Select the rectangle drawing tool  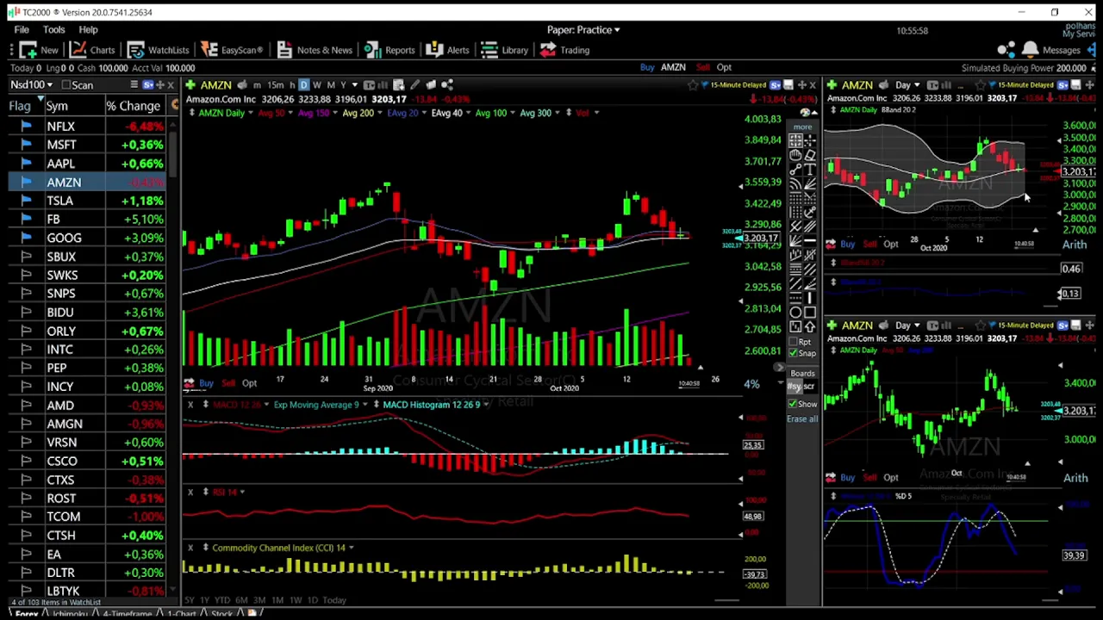click(x=810, y=312)
